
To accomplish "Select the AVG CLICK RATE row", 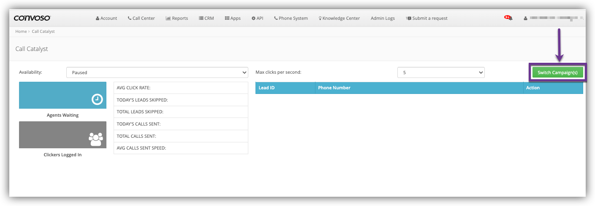I will tap(181, 88).
